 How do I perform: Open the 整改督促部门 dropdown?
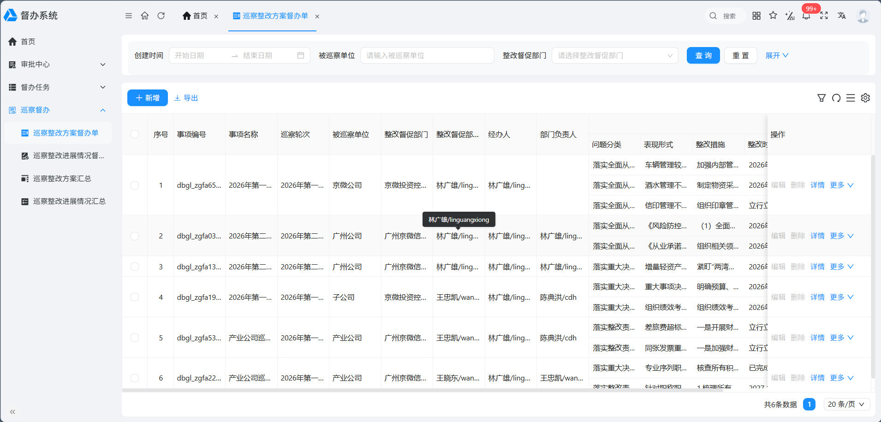615,55
